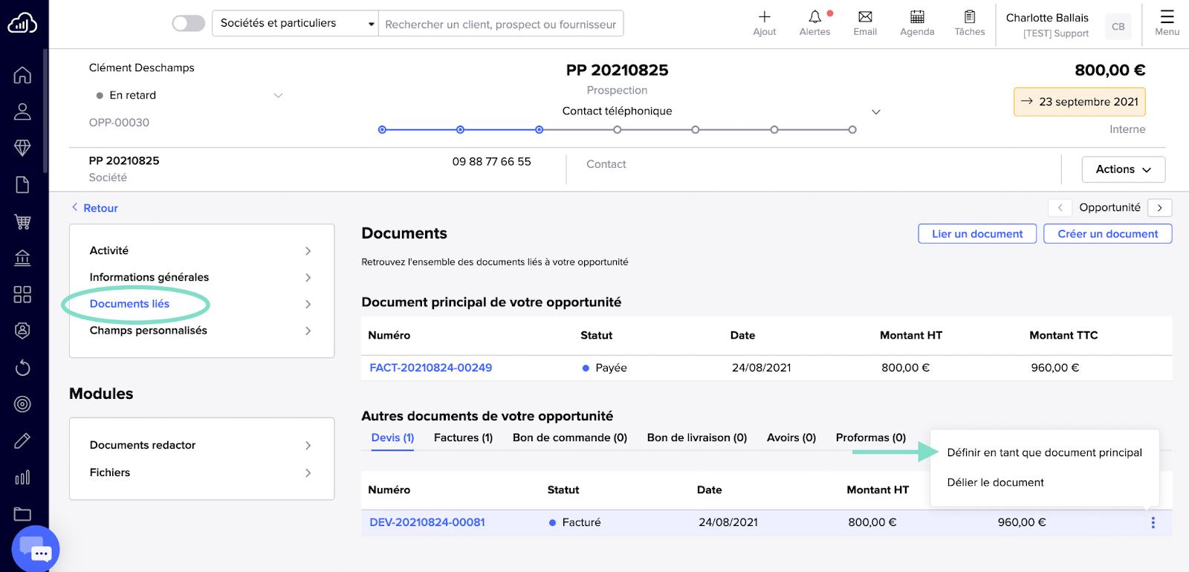1189x572 pixels.
Task: Open the Alertes bell icon
Action: point(815,18)
